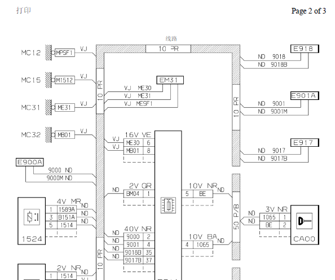Viewport: 335px width, 280px height.
Task: Select the 'Page 2 of 3' text
Action: (308, 11)
